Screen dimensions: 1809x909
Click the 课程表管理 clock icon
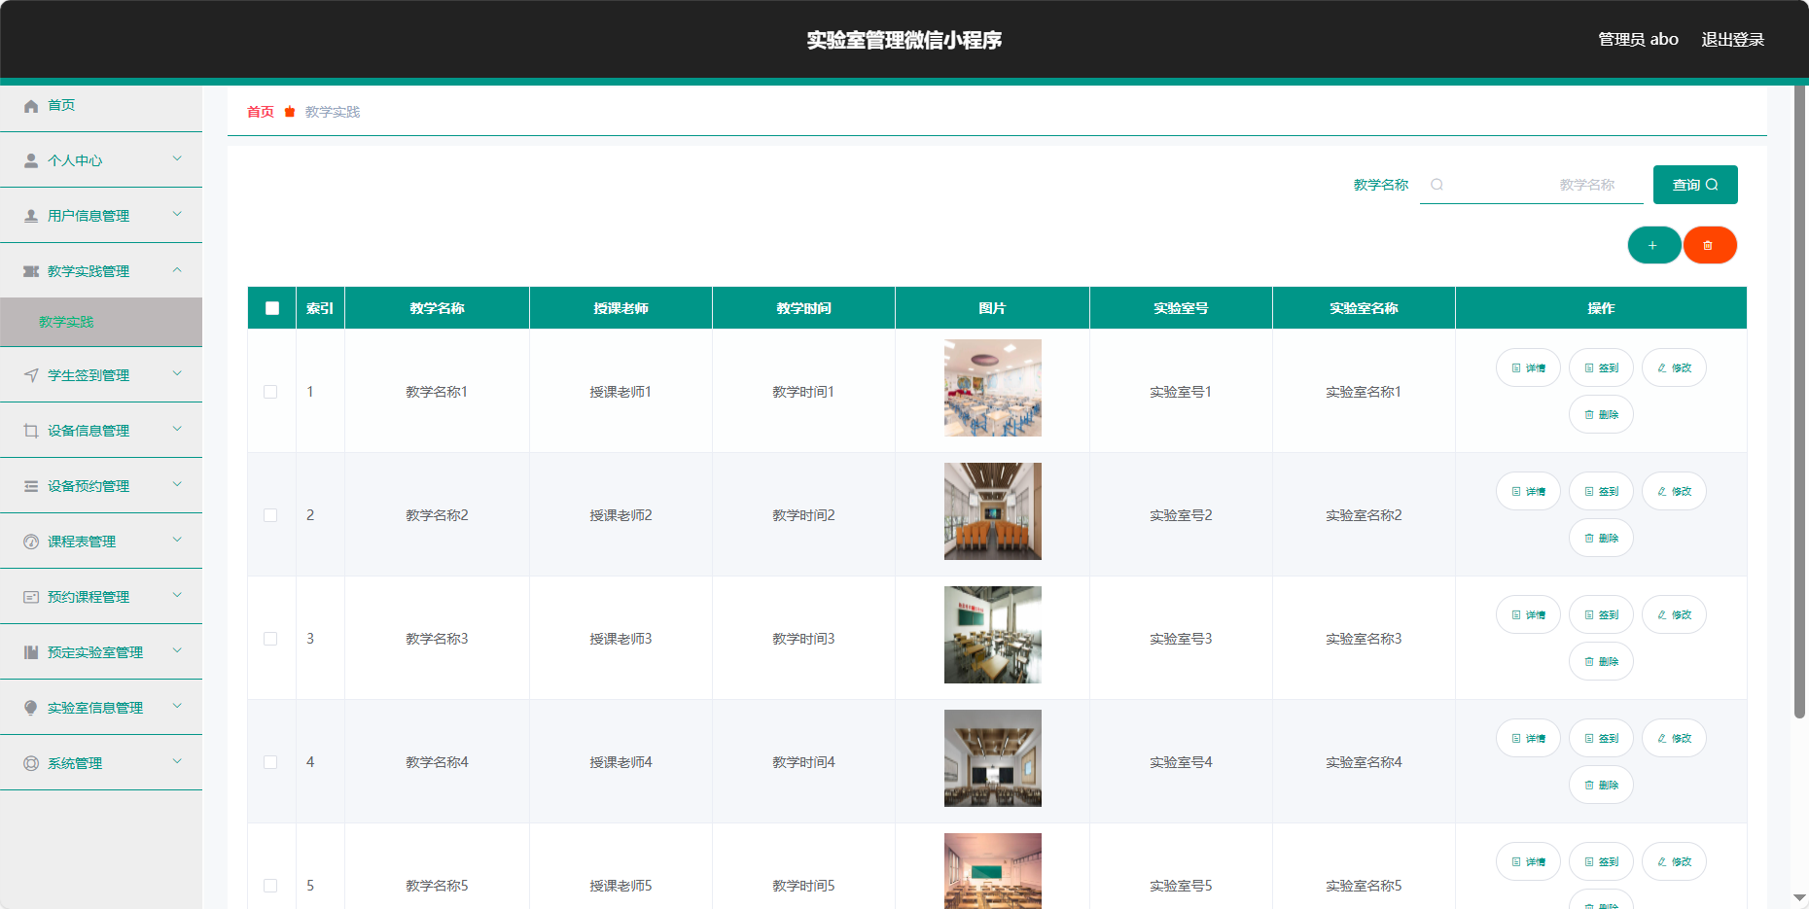(x=31, y=542)
